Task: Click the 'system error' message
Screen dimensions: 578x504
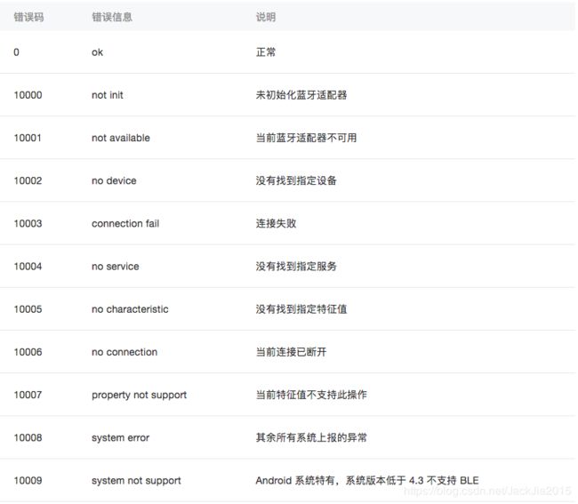Action: pos(120,437)
